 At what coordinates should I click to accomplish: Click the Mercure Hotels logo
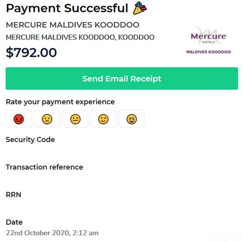point(209,36)
